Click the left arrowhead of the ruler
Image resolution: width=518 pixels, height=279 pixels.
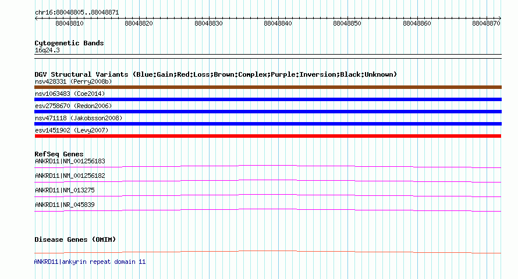36,19
